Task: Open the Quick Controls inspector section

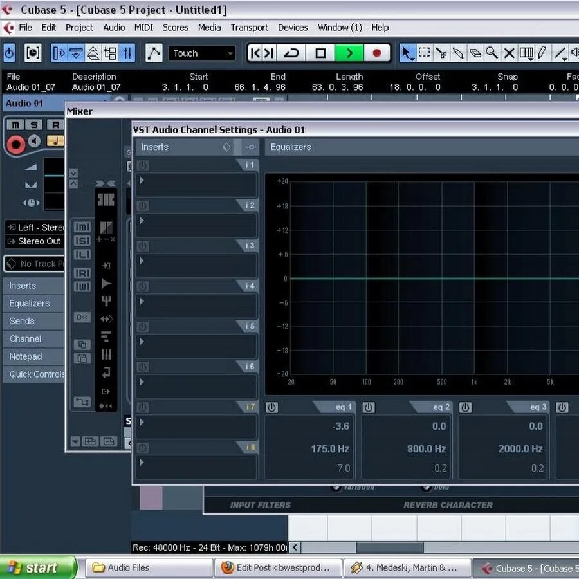Action: pos(33,374)
